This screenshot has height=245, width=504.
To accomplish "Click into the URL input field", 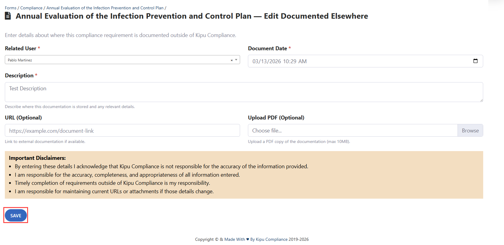I will tap(122, 131).
